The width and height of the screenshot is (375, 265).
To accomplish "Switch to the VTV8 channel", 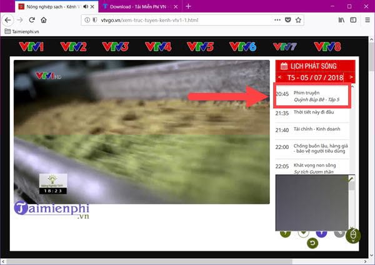I will pyautogui.click(x=327, y=47).
